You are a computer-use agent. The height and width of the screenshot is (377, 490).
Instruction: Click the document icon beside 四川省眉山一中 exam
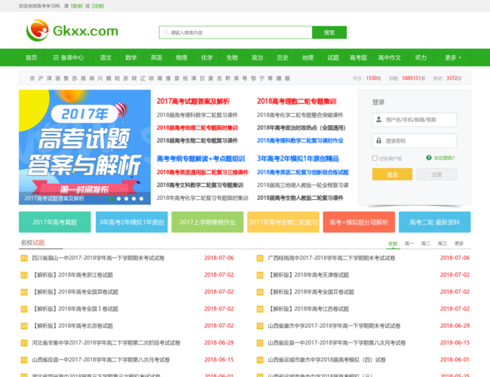[24, 258]
